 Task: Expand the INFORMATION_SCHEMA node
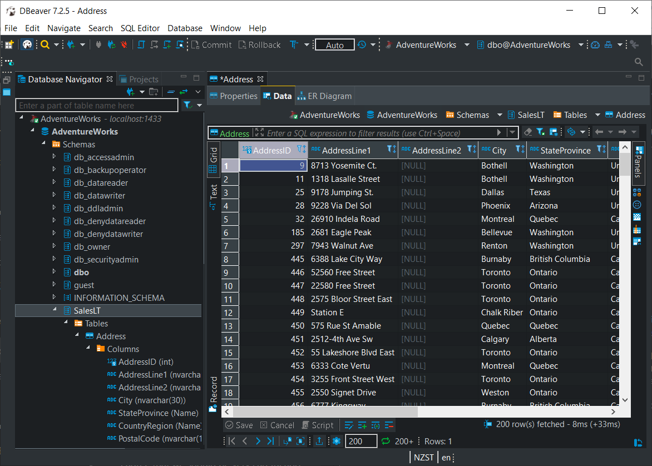point(54,297)
